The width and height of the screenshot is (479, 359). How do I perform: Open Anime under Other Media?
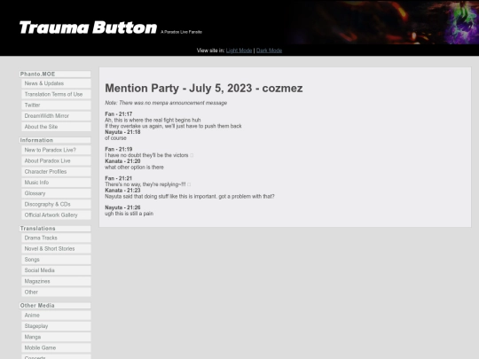coord(56,316)
